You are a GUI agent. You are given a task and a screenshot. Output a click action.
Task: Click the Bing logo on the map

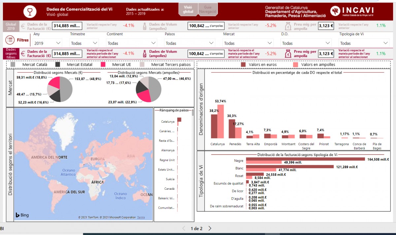pyautogui.click(x=22, y=215)
